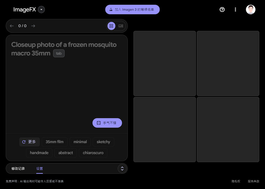Open the ImageFX app switcher dropdown
The width and height of the screenshot is (265, 189).
point(41,10)
